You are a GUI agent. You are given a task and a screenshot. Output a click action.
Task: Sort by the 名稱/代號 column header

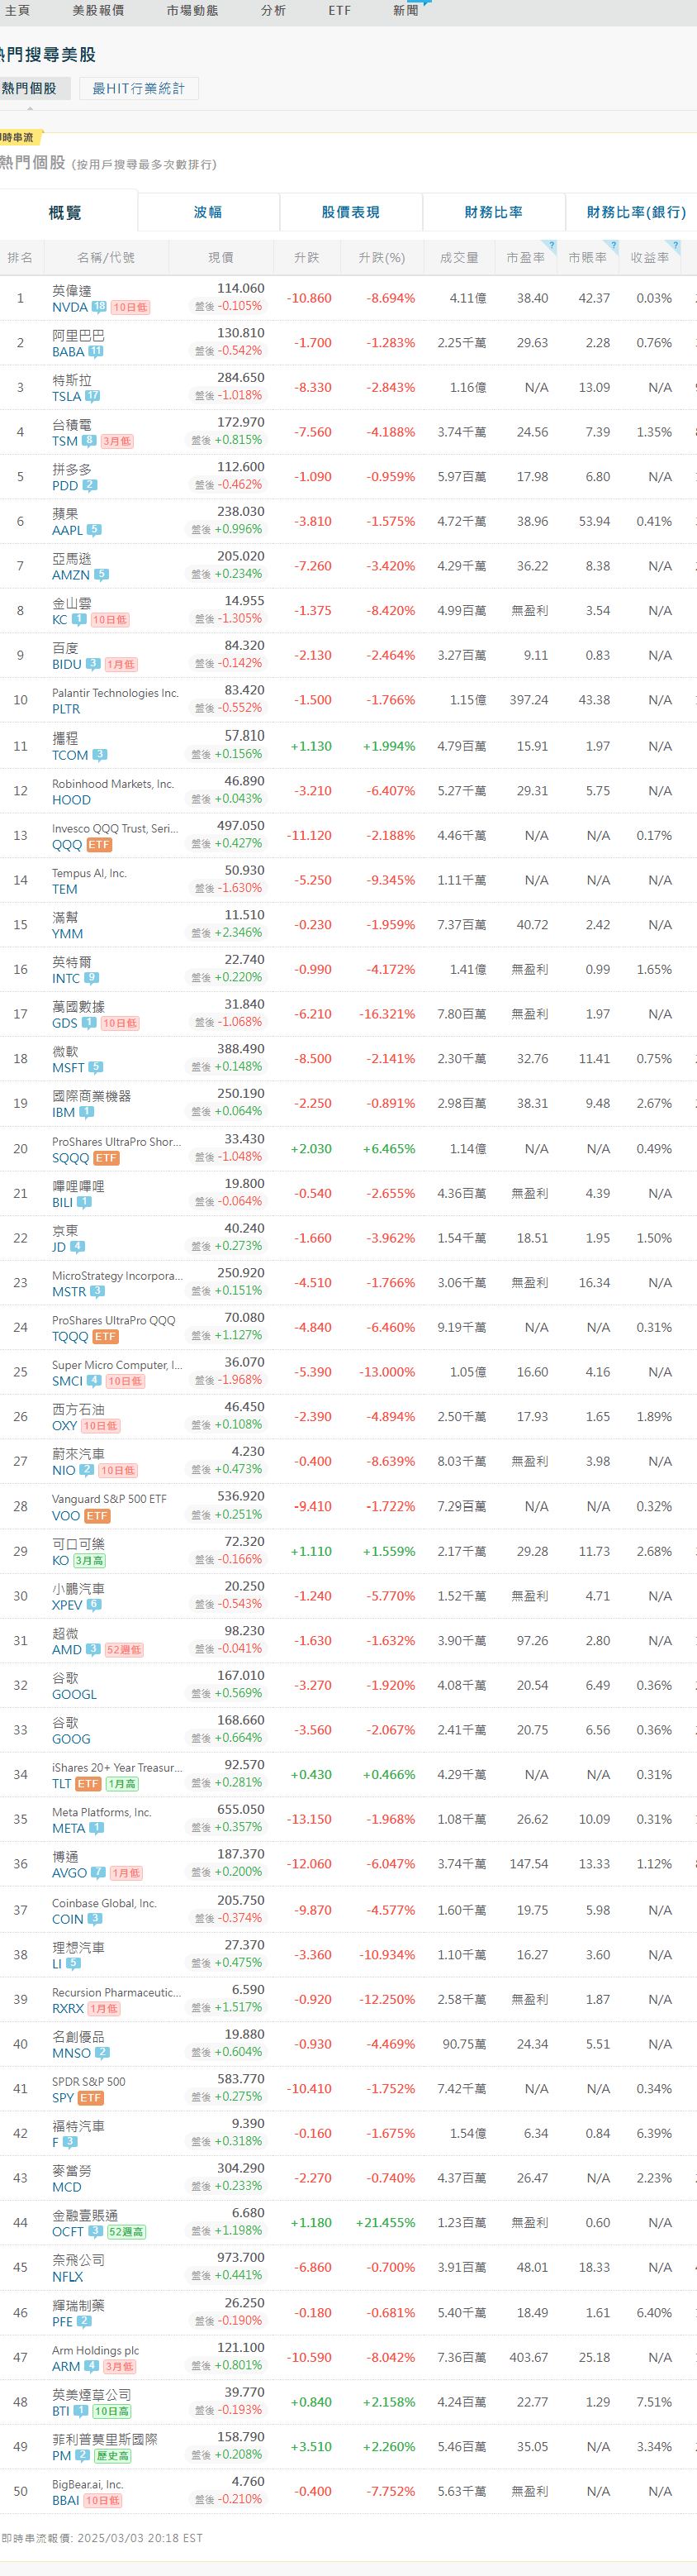[x=106, y=258]
